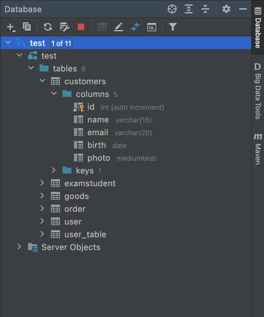
Task: Click the '1 of 11' schema selector
Action: [61, 43]
